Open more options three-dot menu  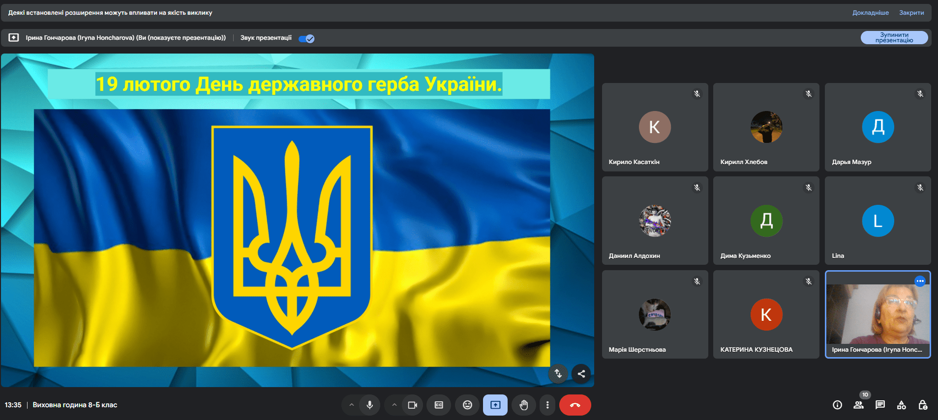547,405
